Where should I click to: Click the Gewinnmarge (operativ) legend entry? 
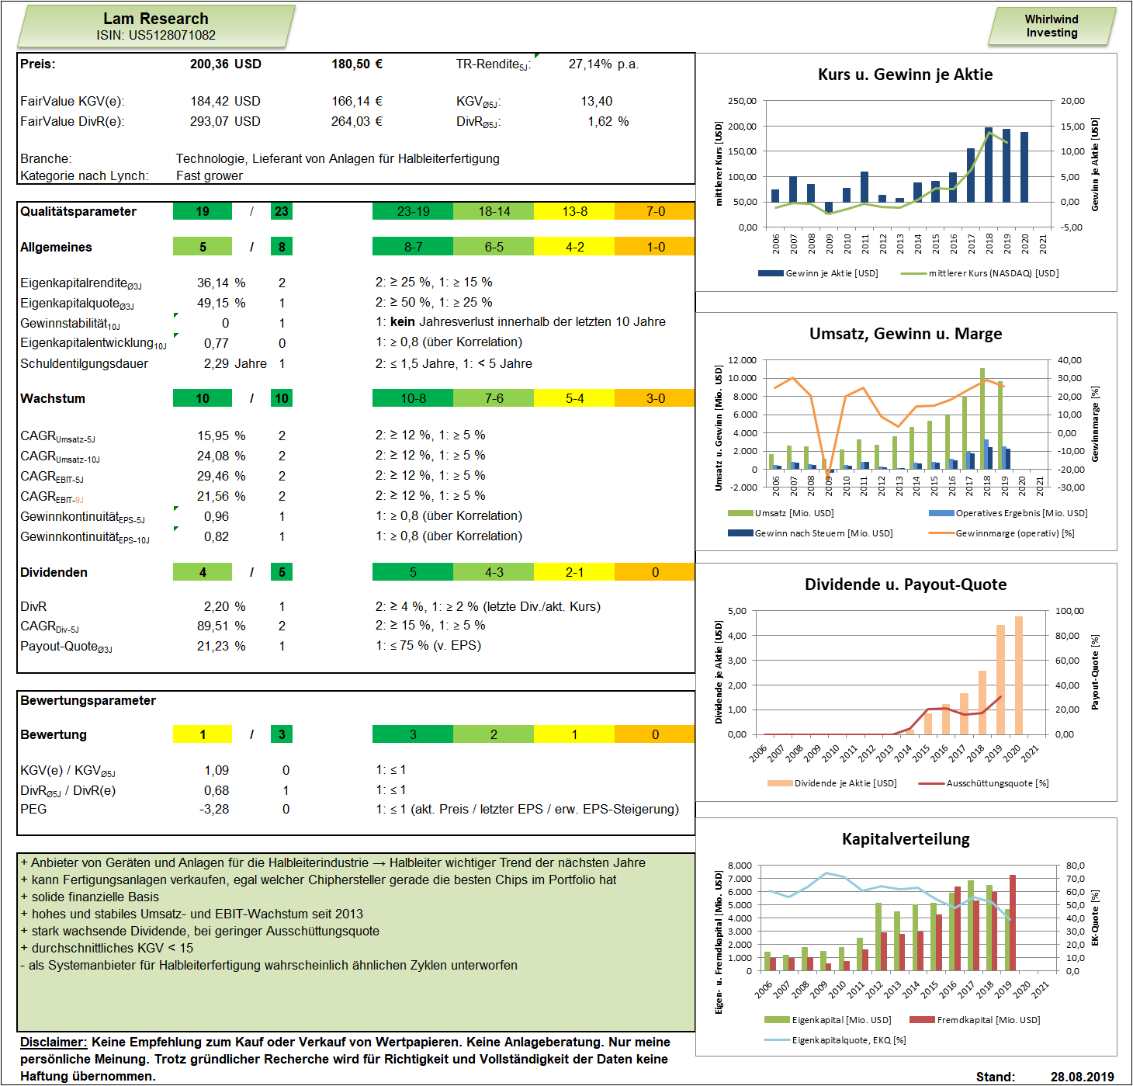click(x=1001, y=533)
